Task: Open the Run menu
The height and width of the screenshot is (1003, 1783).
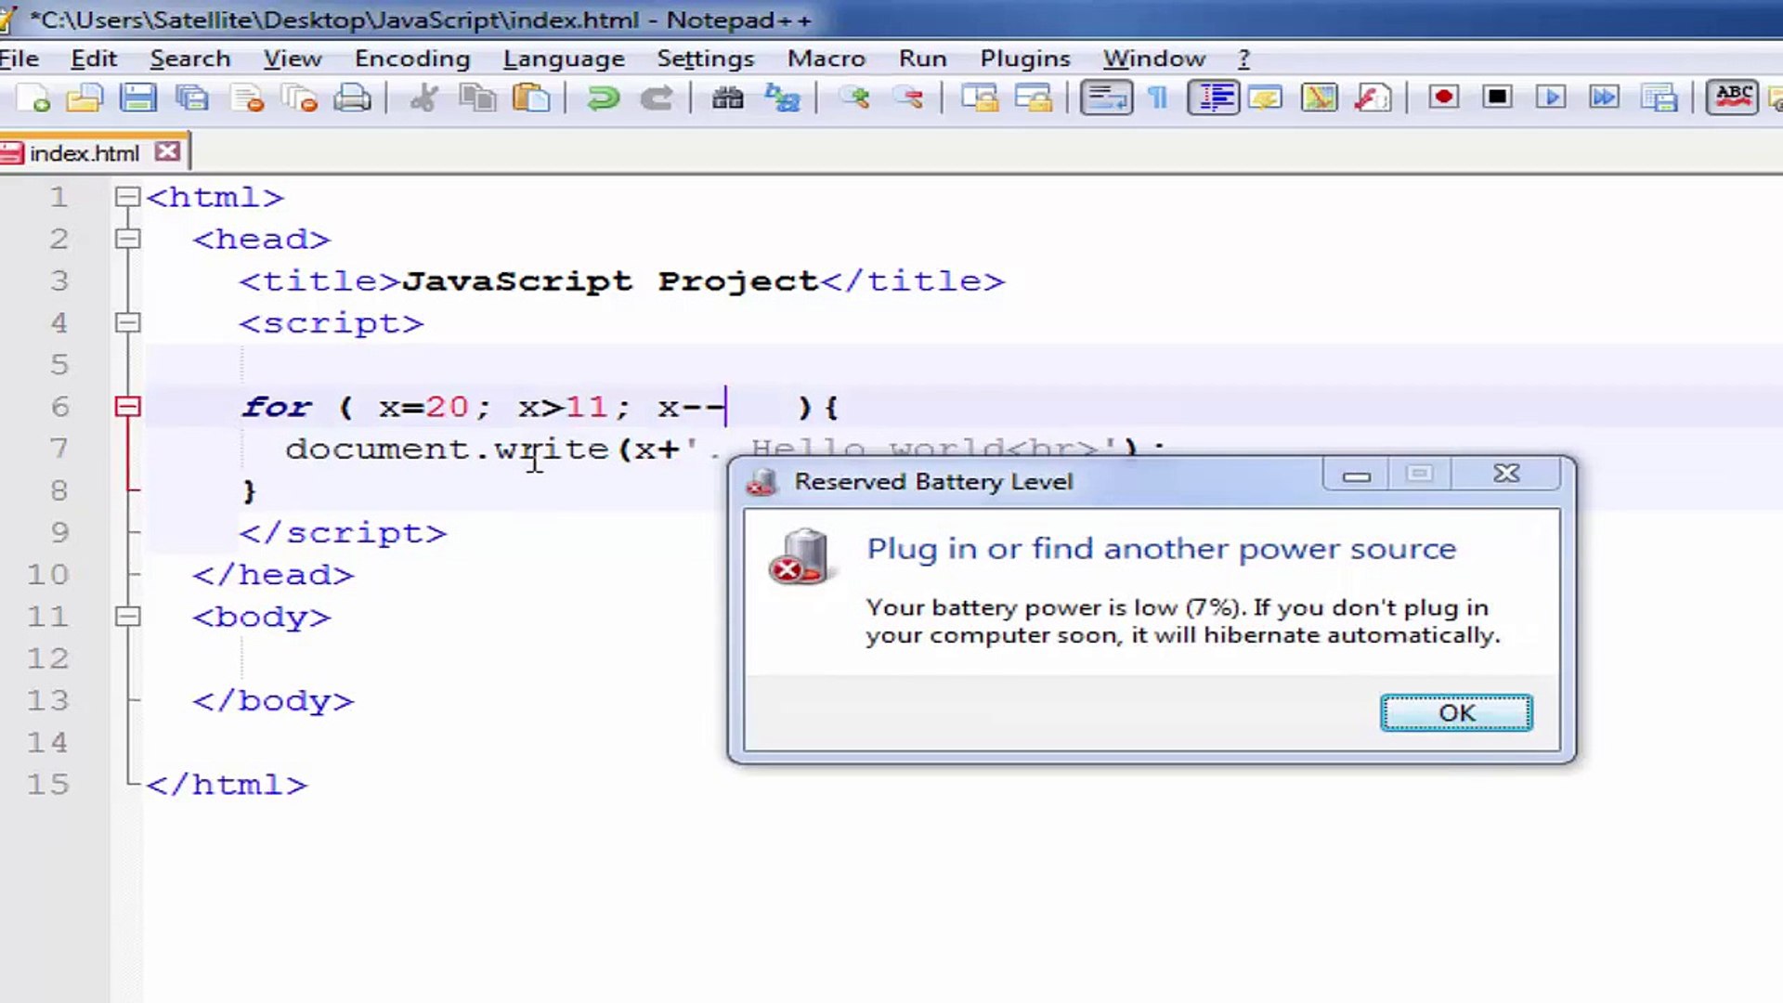Action: tap(923, 59)
